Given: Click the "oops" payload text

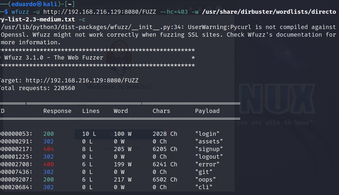Looking at the screenshot, I should 206,180.
